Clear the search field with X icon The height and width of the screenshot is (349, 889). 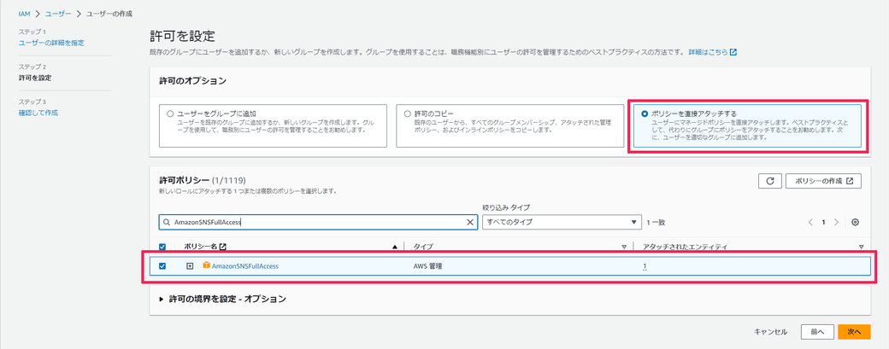click(469, 223)
